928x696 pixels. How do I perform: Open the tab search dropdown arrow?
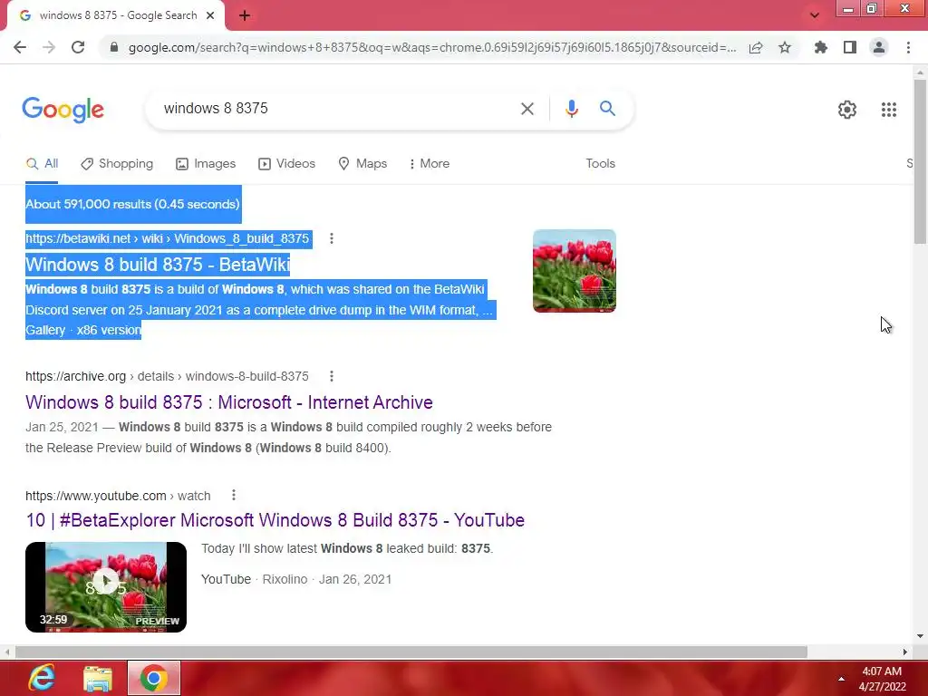click(x=815, y=15)
